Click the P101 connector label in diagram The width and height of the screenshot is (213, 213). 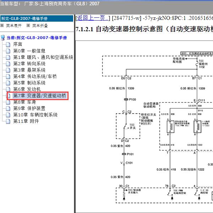[x=130, y=154]
